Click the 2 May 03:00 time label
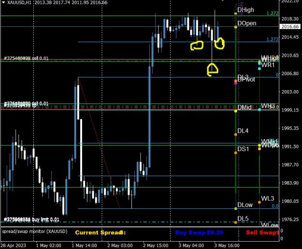This screenshot has height=249, width=302. coord(120,246)
